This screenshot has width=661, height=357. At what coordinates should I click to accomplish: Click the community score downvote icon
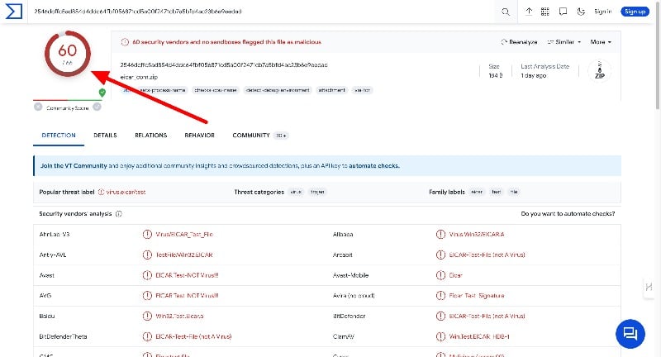coord(38,107)
